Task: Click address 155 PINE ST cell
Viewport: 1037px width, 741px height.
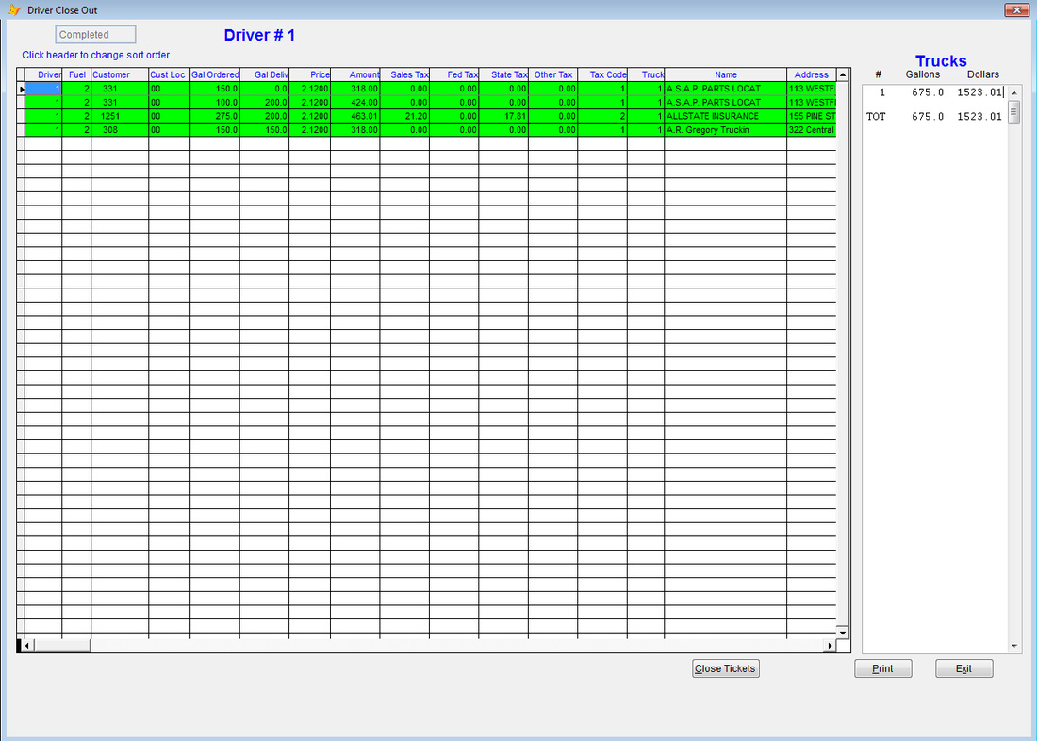Action: click(x=812, y=116)
